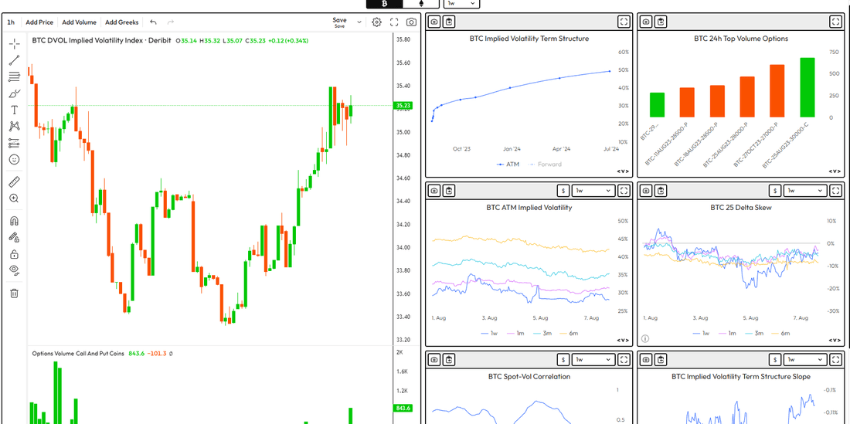
Task: Open the 1w dropdown in 25 Delta Skew
Action: [805, 191]
